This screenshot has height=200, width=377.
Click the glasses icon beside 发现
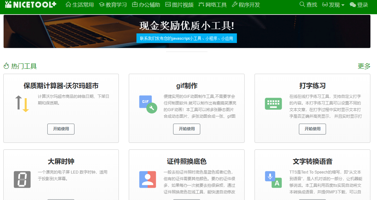(325, 5)
